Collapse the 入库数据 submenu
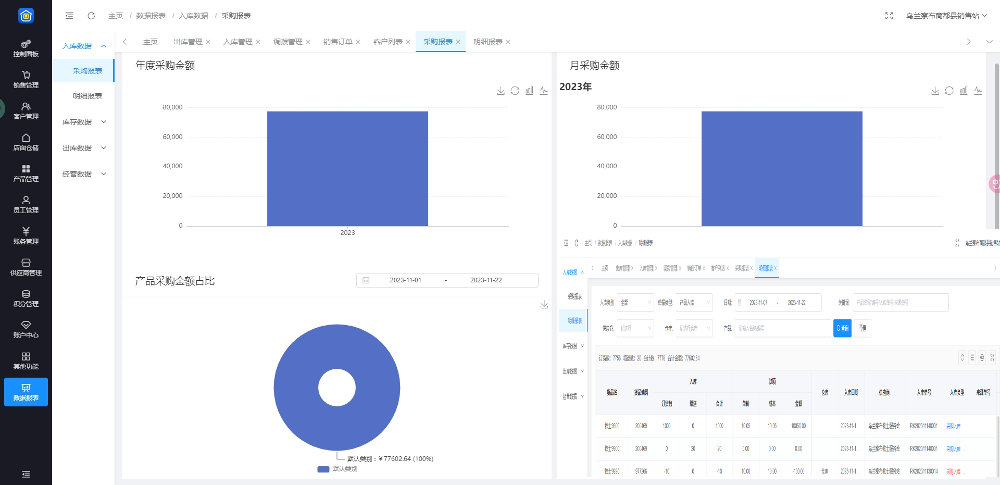The width and height of the screenshot is (1000, 485). 83,46
